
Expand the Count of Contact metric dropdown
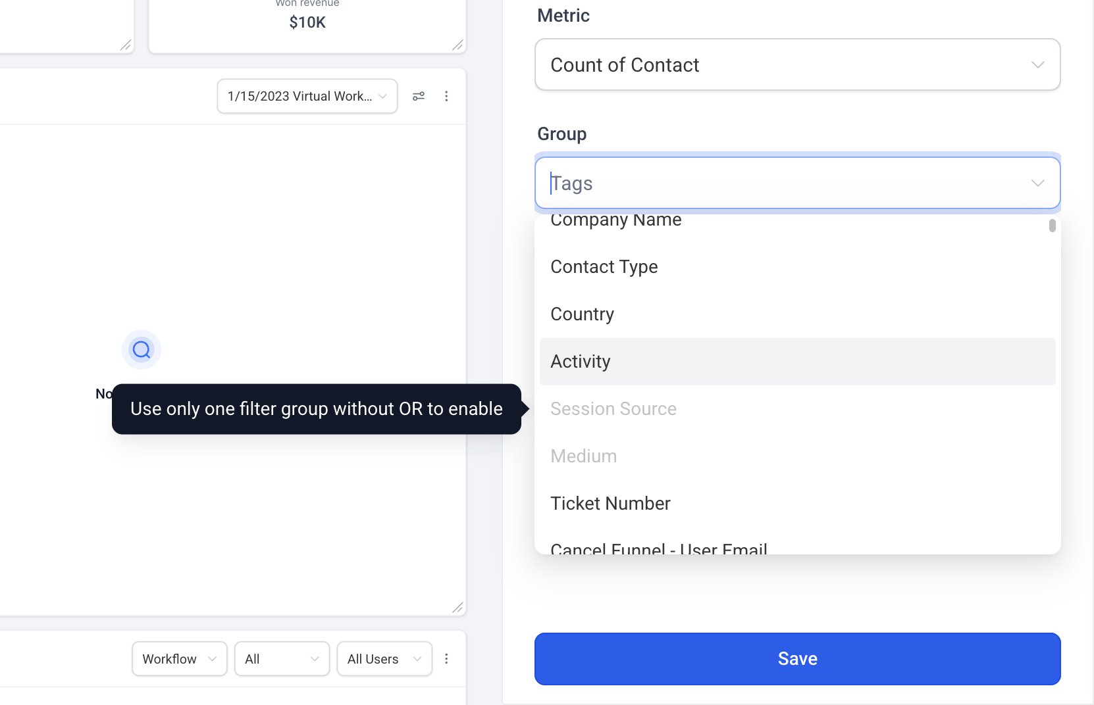[798, 64]
